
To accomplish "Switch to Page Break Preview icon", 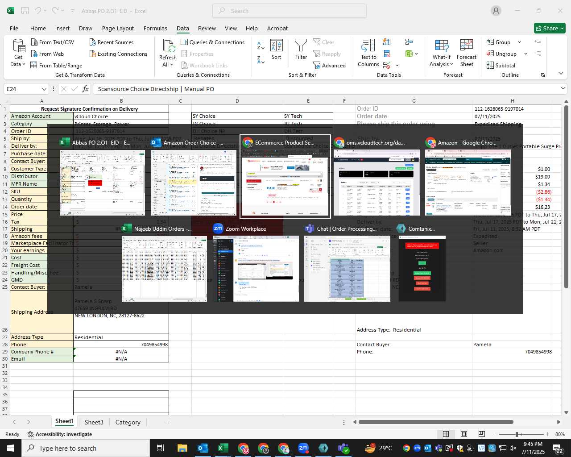I will coord(481,434).
